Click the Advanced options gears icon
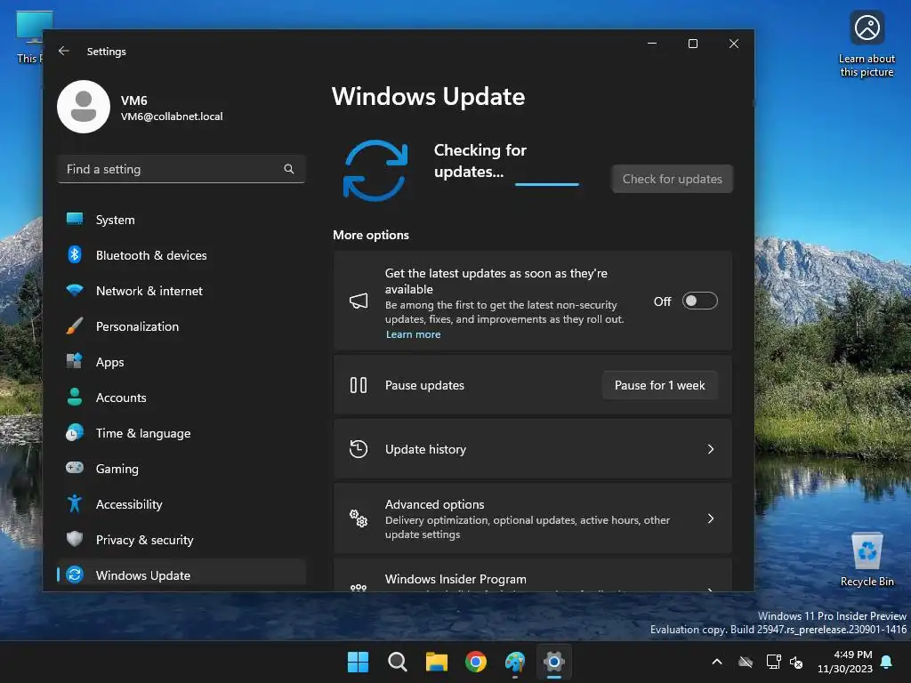The height and width of the screenshot is (683, 911). (359, 518)
